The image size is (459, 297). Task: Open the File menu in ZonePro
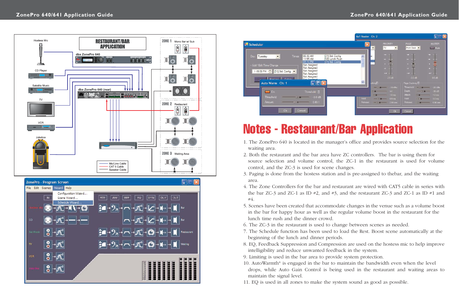[29, 188]
